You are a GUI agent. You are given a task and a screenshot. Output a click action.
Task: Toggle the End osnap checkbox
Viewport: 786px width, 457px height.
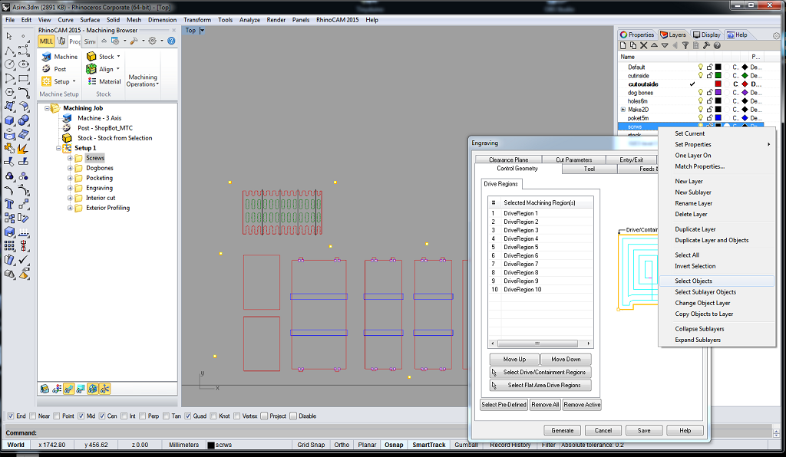click(11, 416)
